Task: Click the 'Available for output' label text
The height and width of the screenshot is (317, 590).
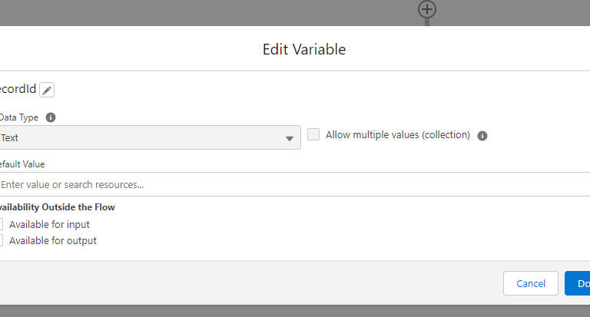Action: click(53, 240)
